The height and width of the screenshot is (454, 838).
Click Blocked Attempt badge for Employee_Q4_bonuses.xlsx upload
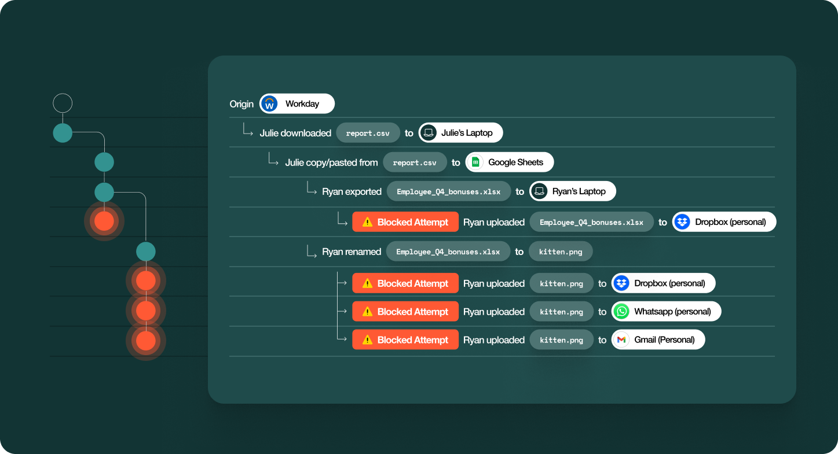click(405, 222)
